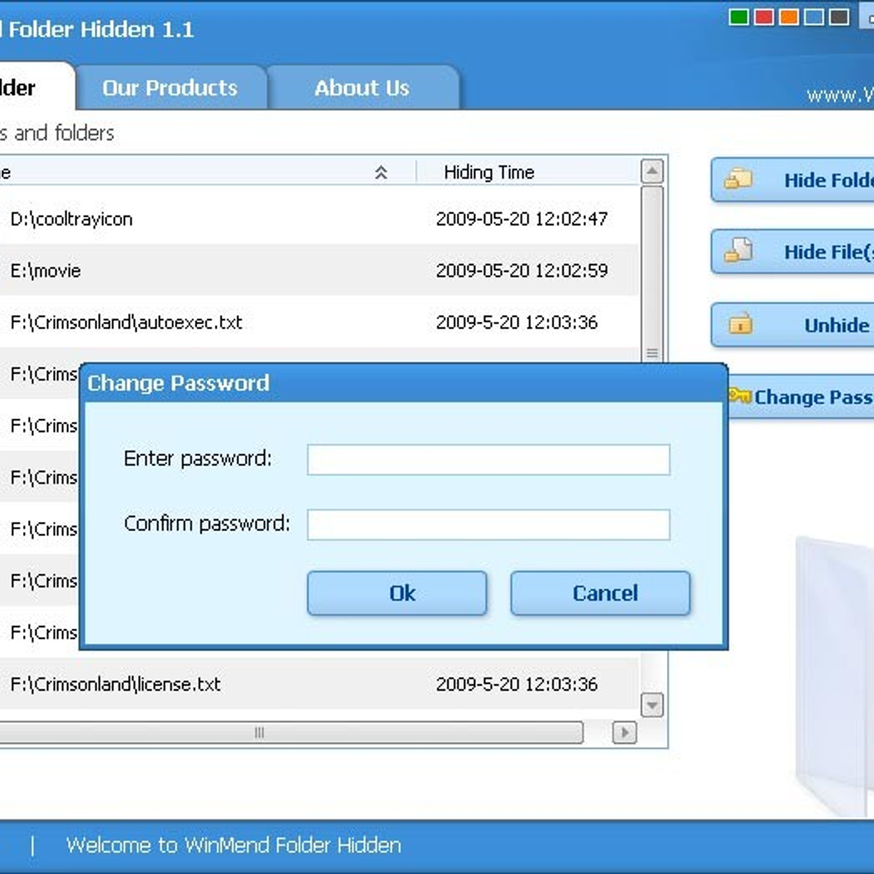Click the Hide Folder icon
The image size is (874, 874).
pyautogui.click(x=739, y=179)
